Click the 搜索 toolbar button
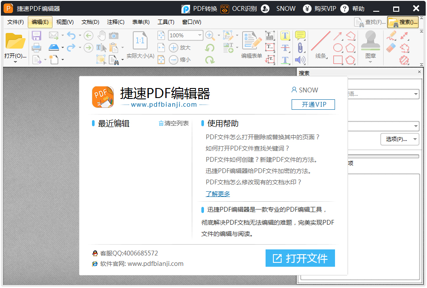 click(404, 22)
